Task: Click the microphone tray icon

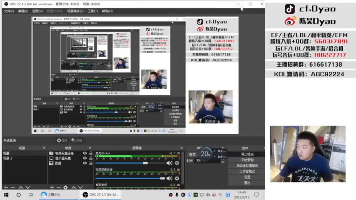Action: point(177,195)
